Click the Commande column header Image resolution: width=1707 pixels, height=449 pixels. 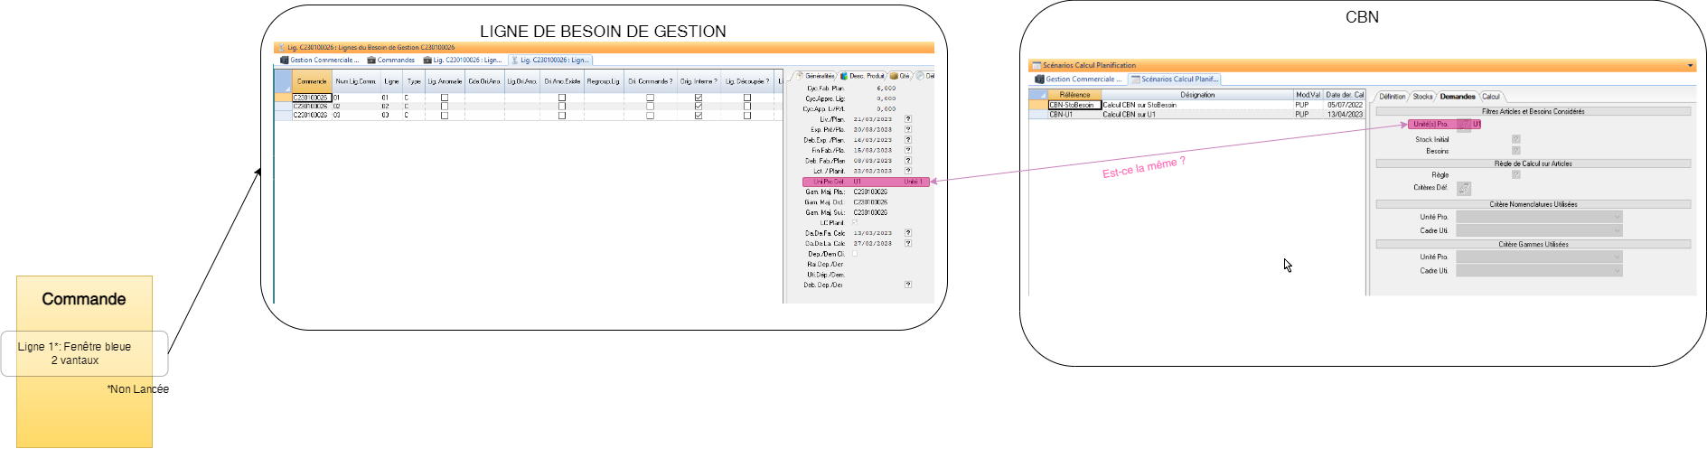pos(312,81)
